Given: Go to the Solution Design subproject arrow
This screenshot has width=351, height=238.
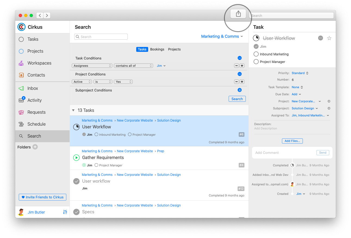Looking at the screenshot, I should tap(329, 108).
